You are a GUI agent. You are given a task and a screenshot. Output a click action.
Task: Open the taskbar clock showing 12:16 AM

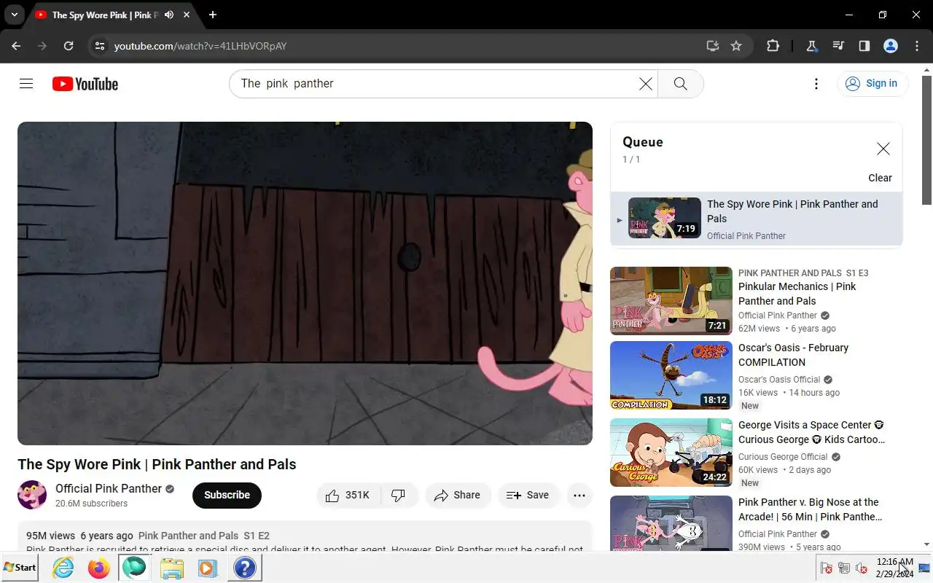[895, 568]
